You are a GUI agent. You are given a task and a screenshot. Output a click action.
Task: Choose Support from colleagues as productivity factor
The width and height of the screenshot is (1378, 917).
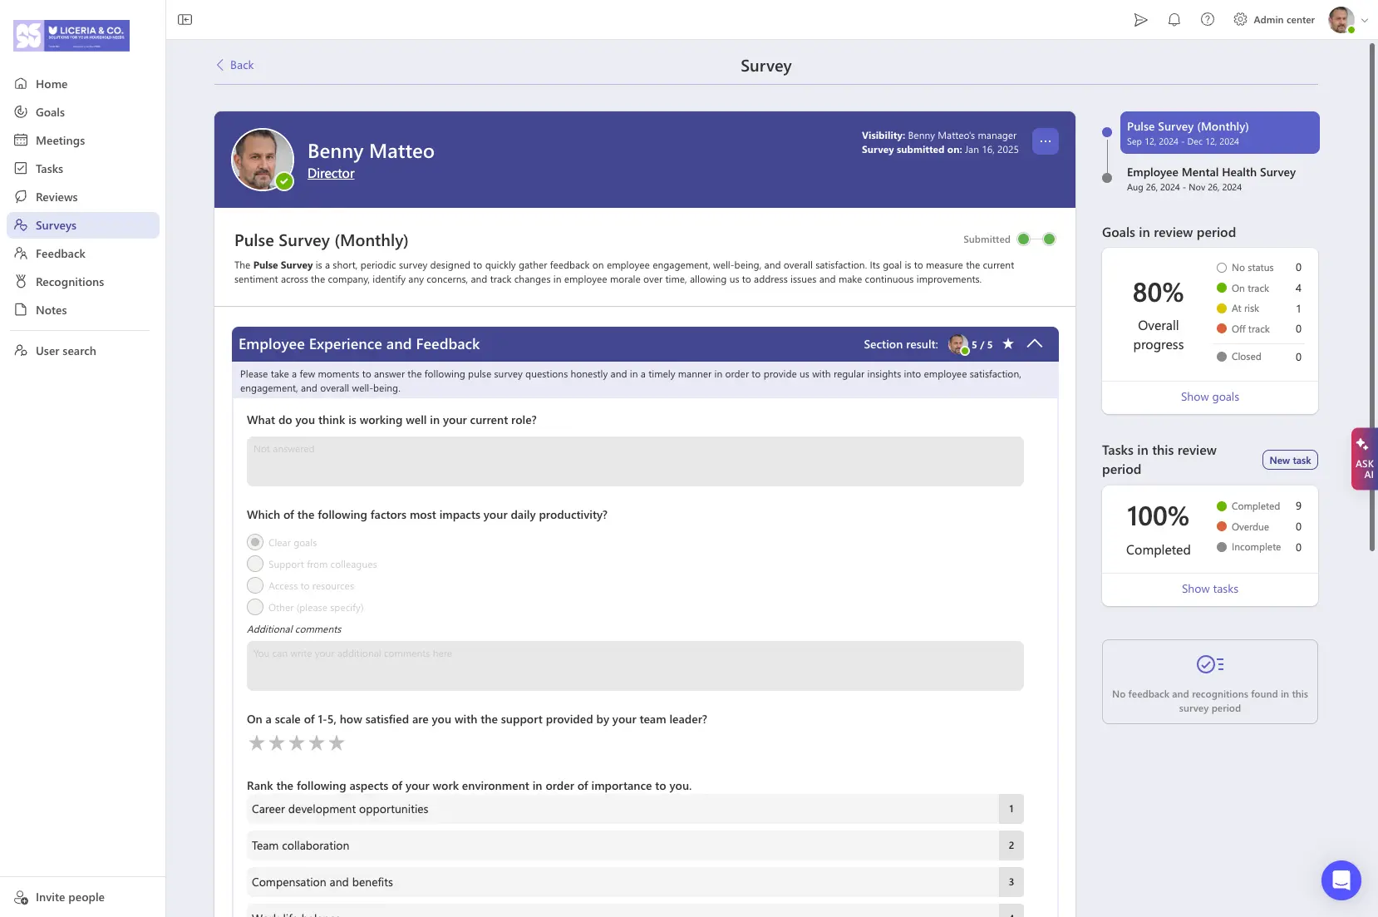pyautogui.click(x=254, y=564)
